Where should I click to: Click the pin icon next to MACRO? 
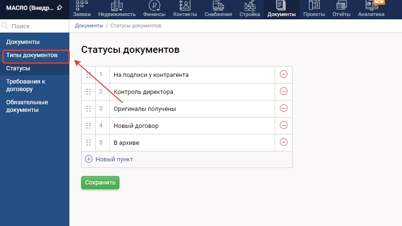tap(59, 8)
